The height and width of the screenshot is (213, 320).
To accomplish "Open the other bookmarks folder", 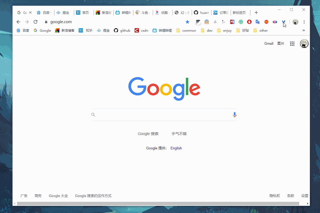I will 261,31.
